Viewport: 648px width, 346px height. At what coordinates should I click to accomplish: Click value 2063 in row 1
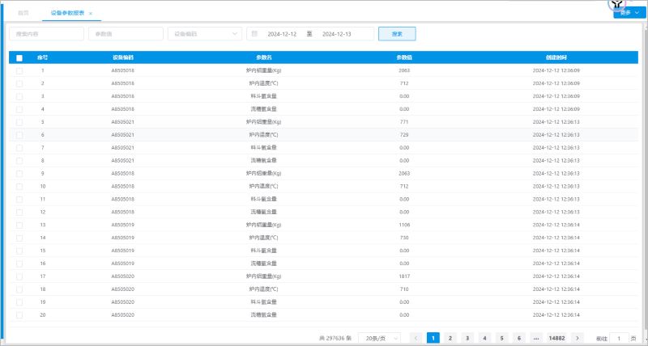coord(404,70)
